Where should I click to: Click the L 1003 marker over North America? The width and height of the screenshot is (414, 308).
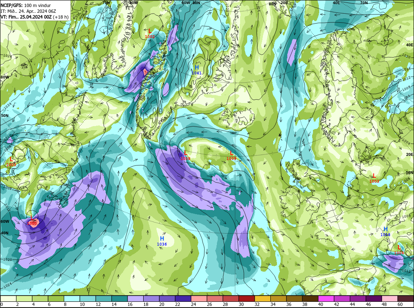11,162
